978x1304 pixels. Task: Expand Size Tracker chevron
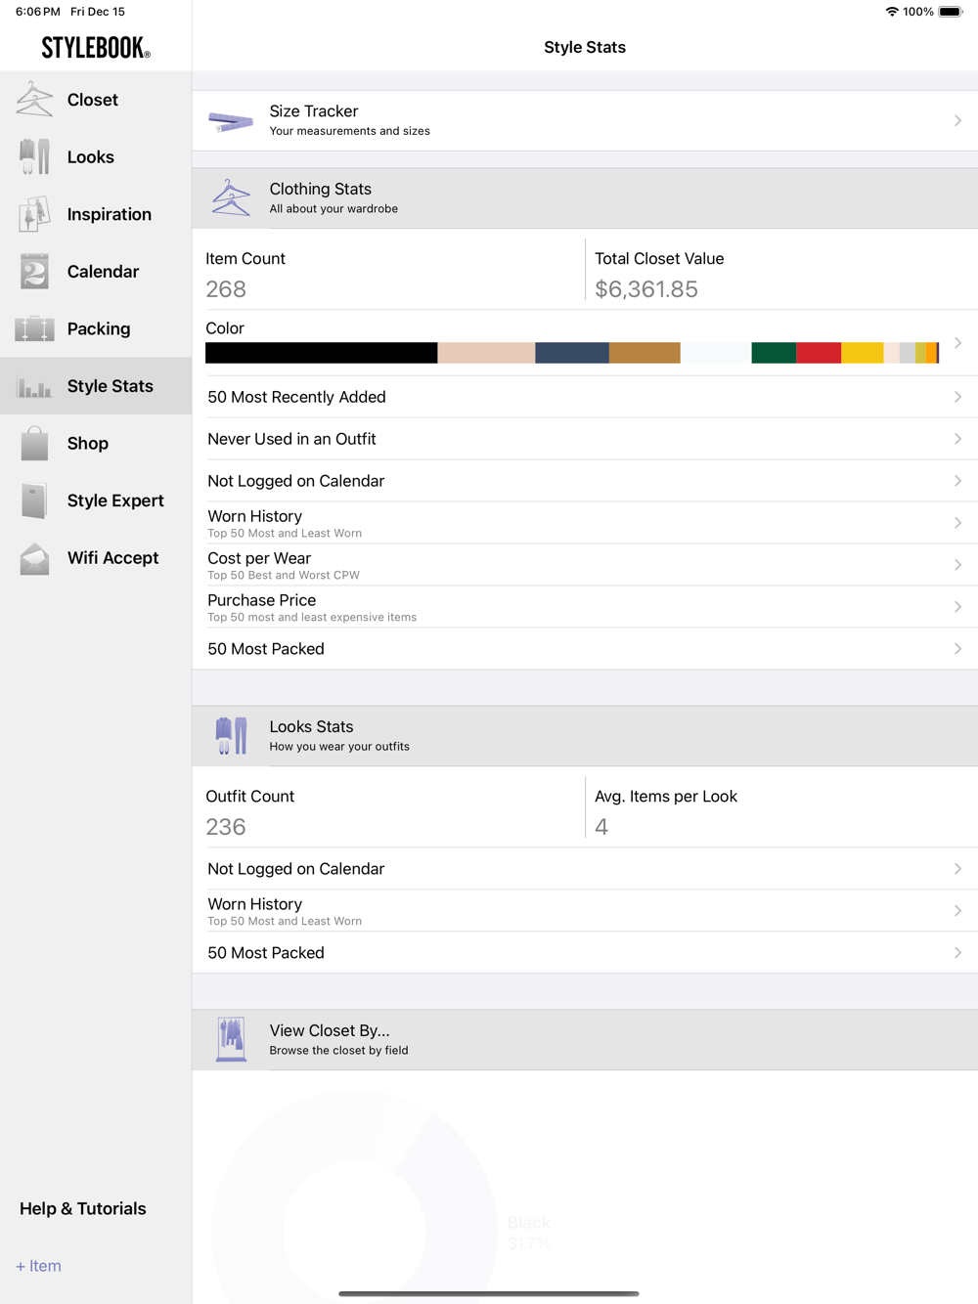[957, 120]
